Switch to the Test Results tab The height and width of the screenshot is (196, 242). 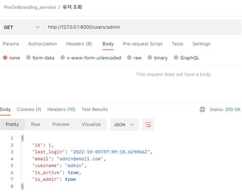(94, 110)
